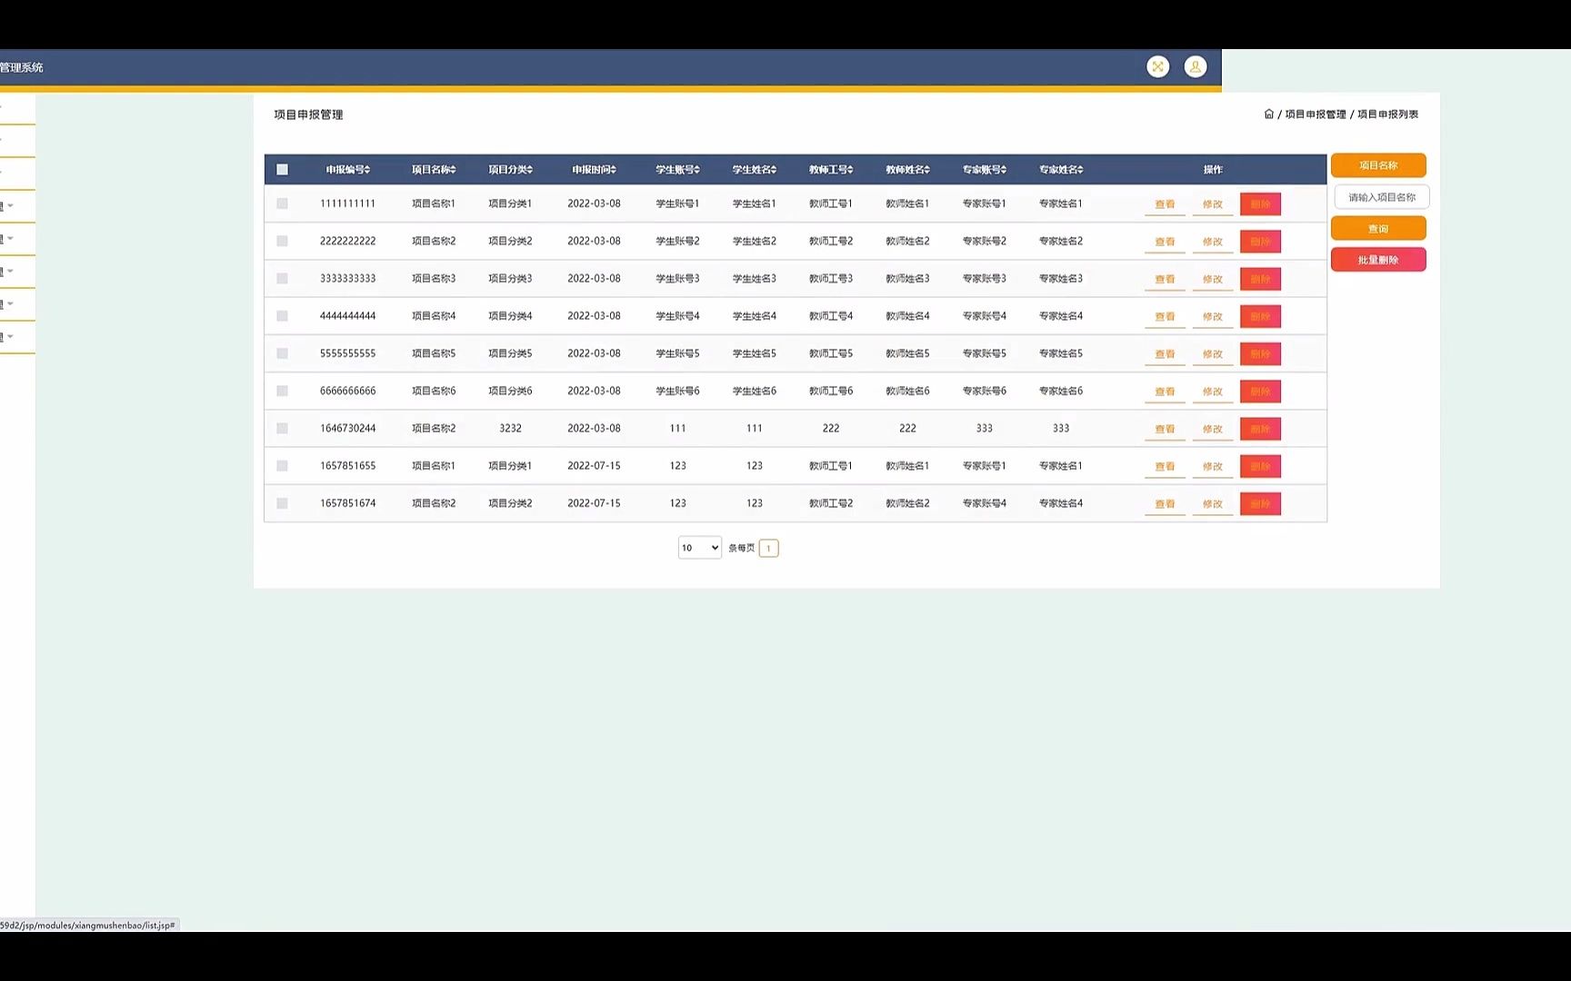This screenshot has width=1571, height=981.
Task: Click 教师工号5 cell
Action: click(x=831, y=353)
